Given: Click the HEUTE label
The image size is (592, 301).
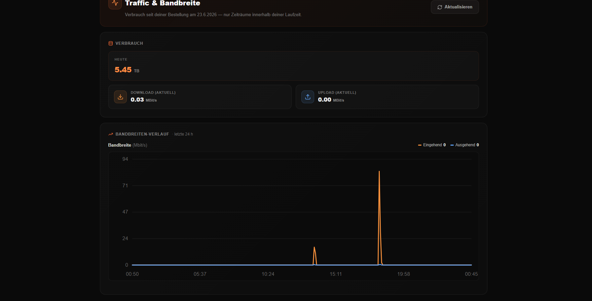Looking at the screenshot, I should point(121,60).
